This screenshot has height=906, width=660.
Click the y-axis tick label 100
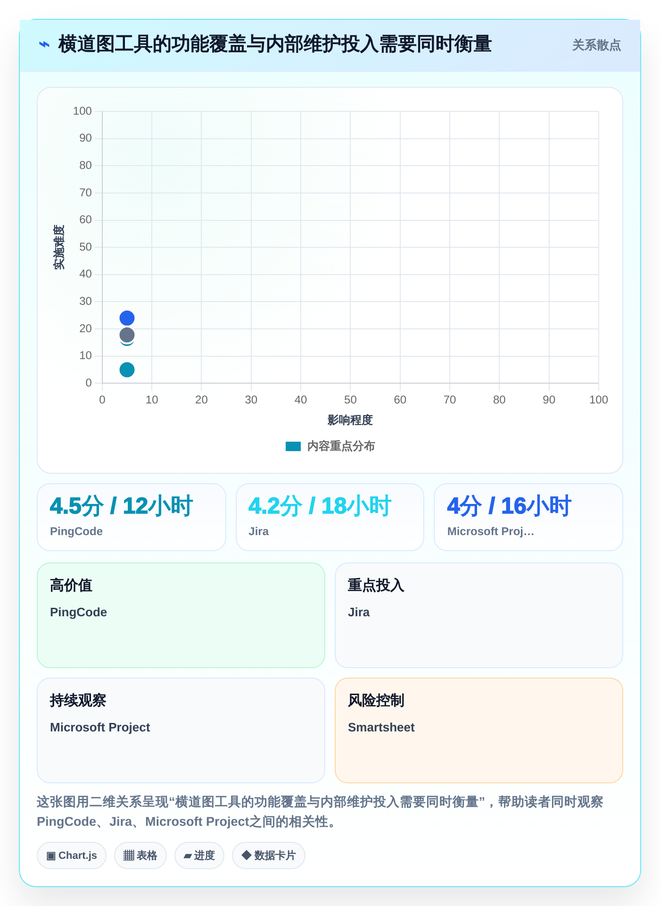click(x=82, y=111)
